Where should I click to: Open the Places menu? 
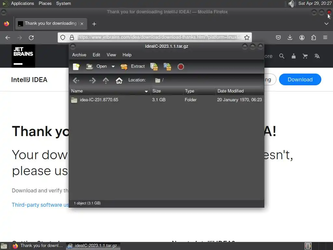tap(45, 3)
